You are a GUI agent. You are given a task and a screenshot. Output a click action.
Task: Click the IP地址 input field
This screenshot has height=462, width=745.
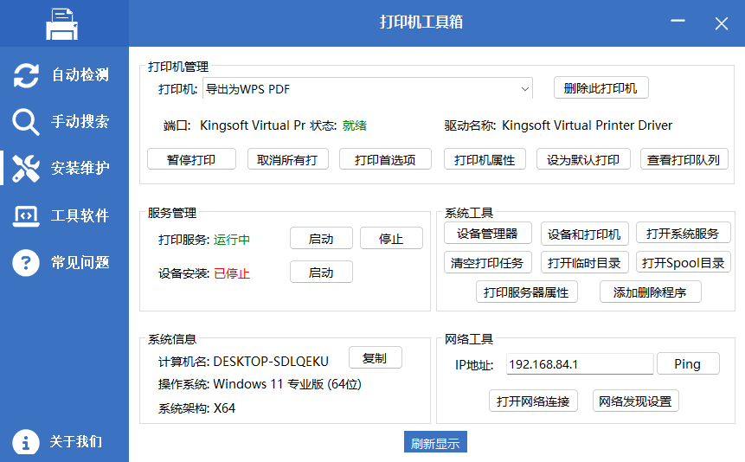[578, 364]
